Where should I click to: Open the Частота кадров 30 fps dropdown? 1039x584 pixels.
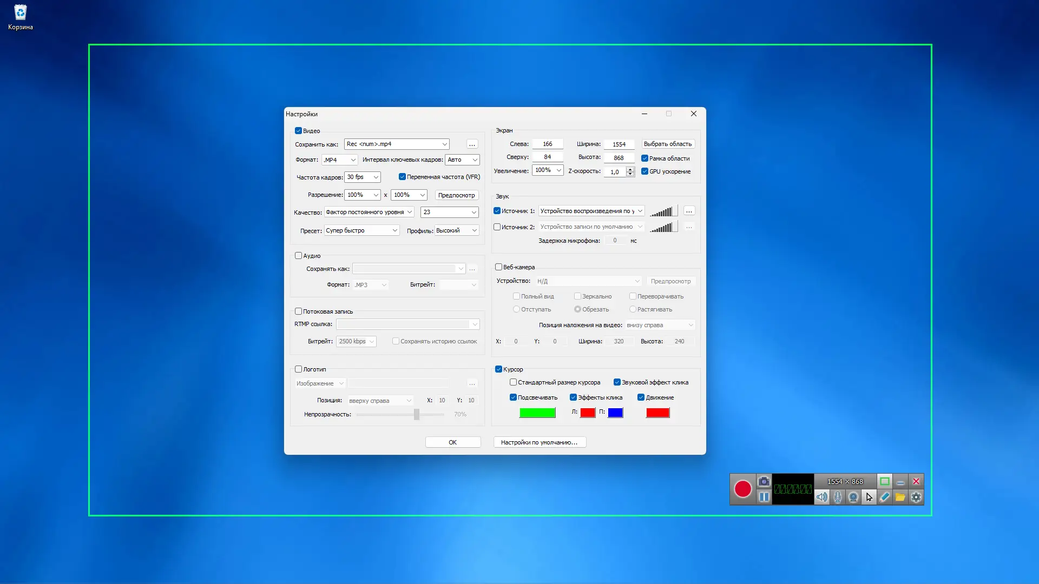[x=363, y=177]
